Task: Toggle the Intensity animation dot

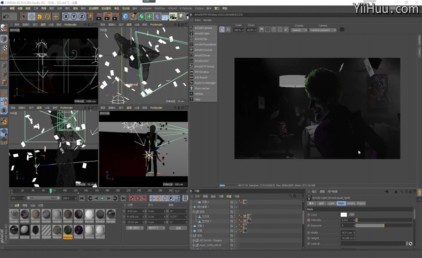Action: (x=309, y=220)
